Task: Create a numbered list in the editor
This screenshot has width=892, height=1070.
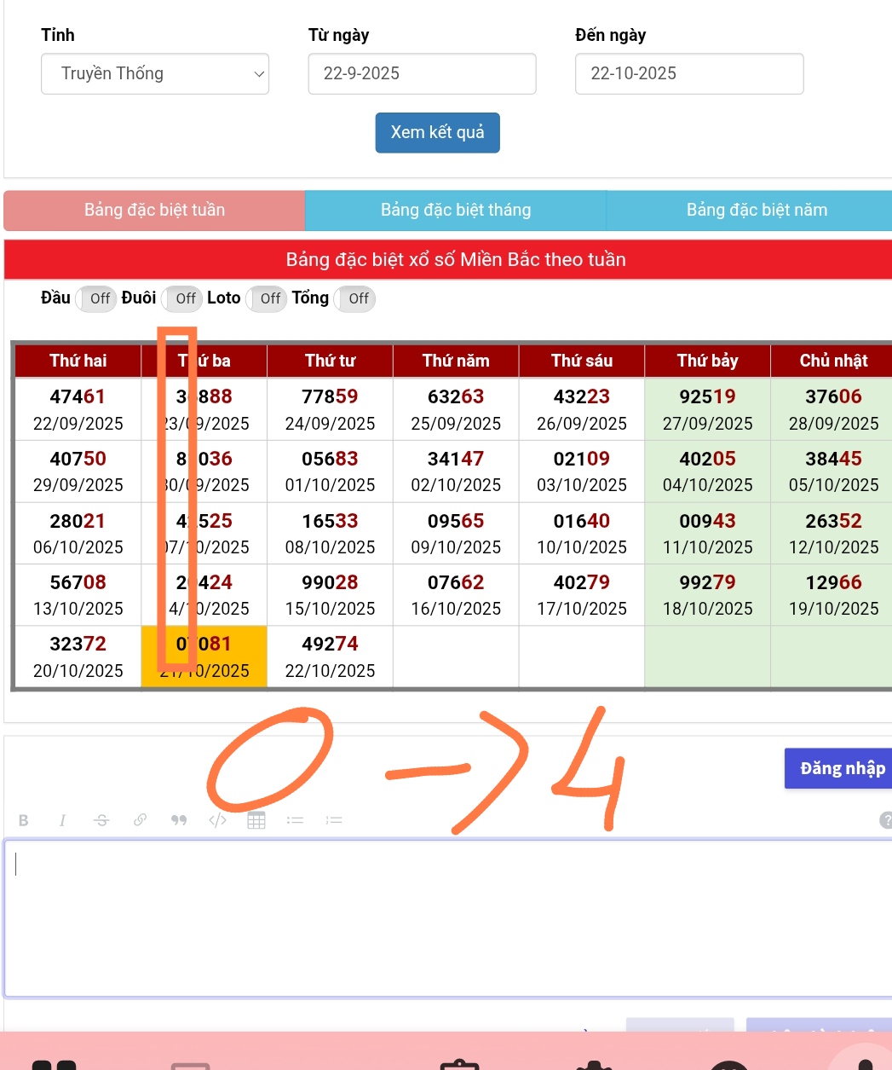Action: click(334, 820)
